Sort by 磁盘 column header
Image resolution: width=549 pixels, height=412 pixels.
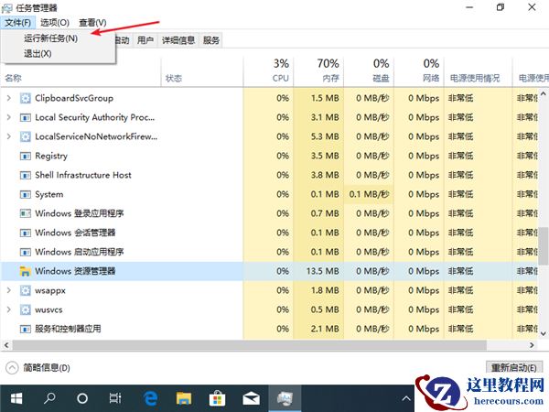tap(369, 71)
